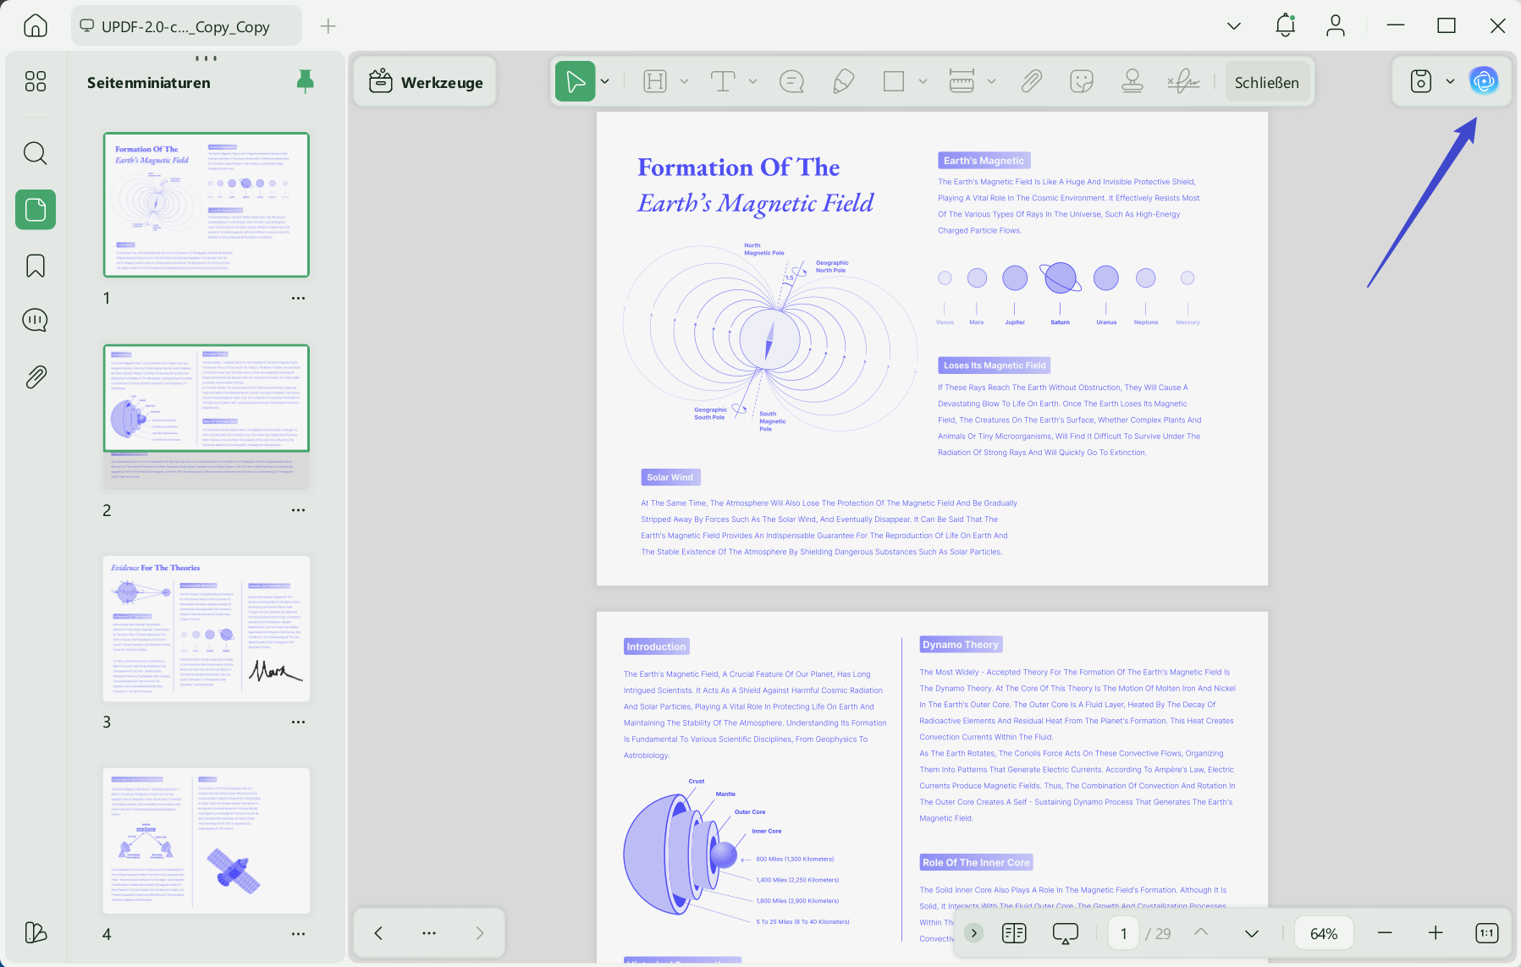Go to next page with down chevron

click(x=1252, y=933)
